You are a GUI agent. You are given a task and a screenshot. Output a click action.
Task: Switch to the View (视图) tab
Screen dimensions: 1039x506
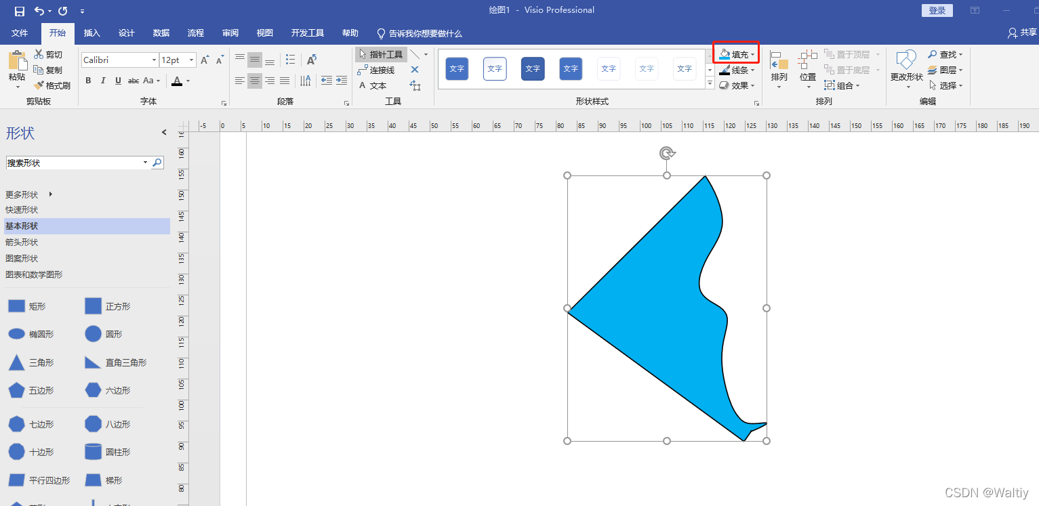tap(264, 33)
